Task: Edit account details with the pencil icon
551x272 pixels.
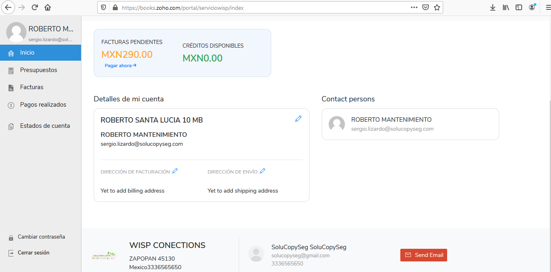Action: [298, 119]
